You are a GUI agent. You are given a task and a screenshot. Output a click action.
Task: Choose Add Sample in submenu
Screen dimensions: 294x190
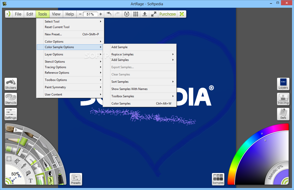point(140,47)
